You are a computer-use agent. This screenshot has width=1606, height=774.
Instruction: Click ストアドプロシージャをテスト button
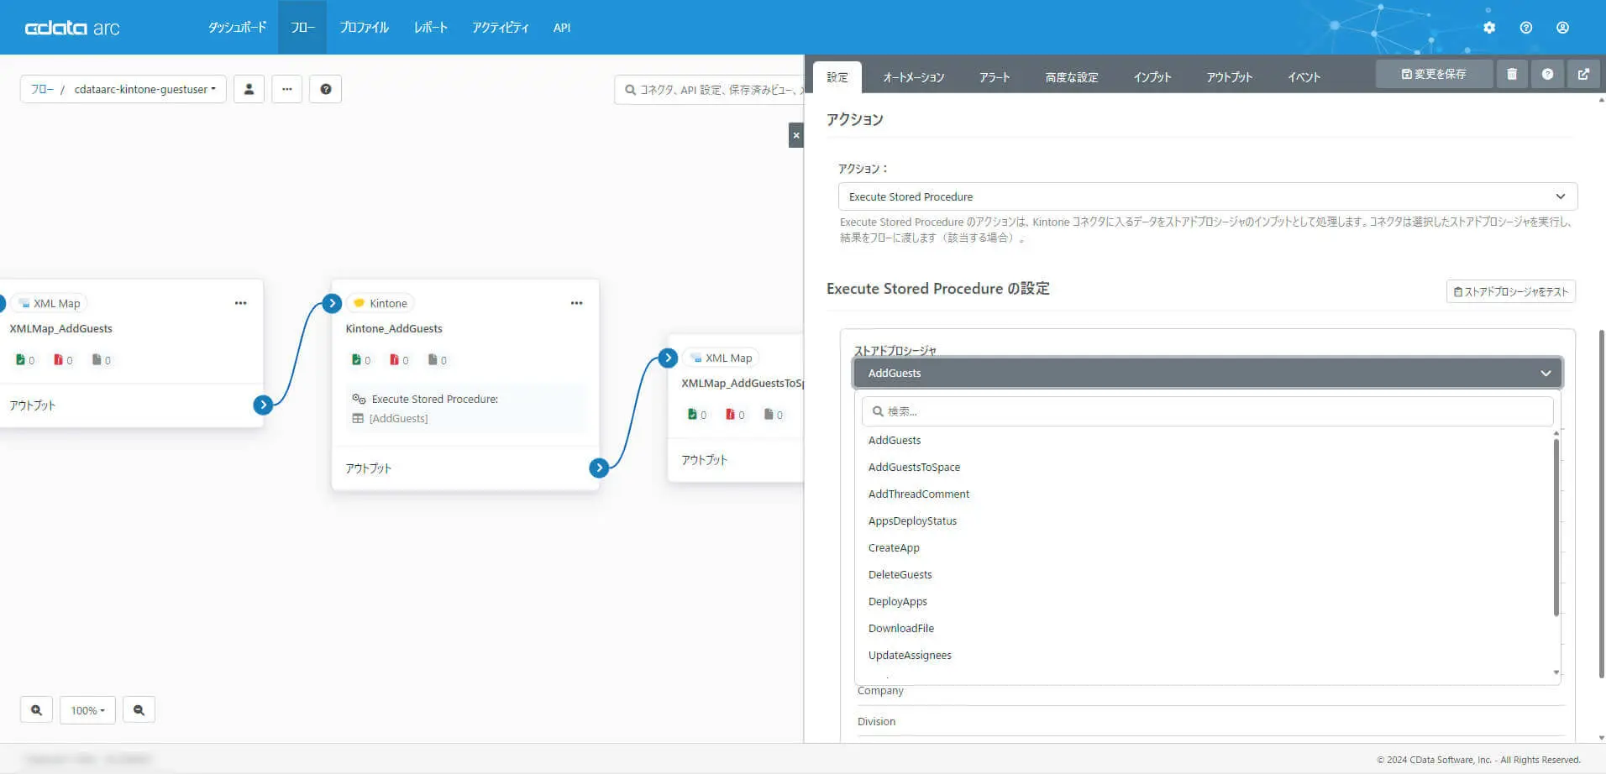1510,291
